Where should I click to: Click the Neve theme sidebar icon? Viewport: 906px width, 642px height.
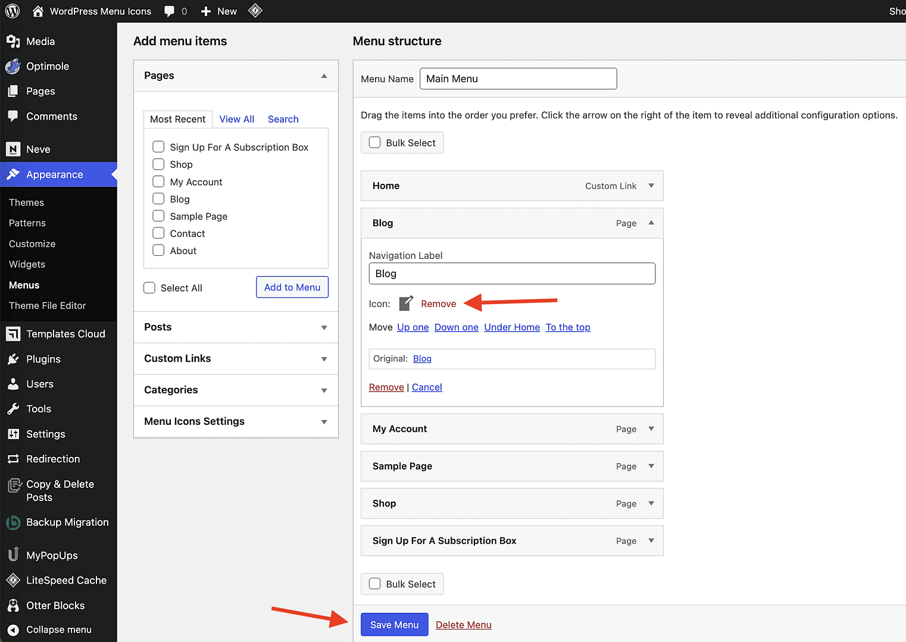13,149
